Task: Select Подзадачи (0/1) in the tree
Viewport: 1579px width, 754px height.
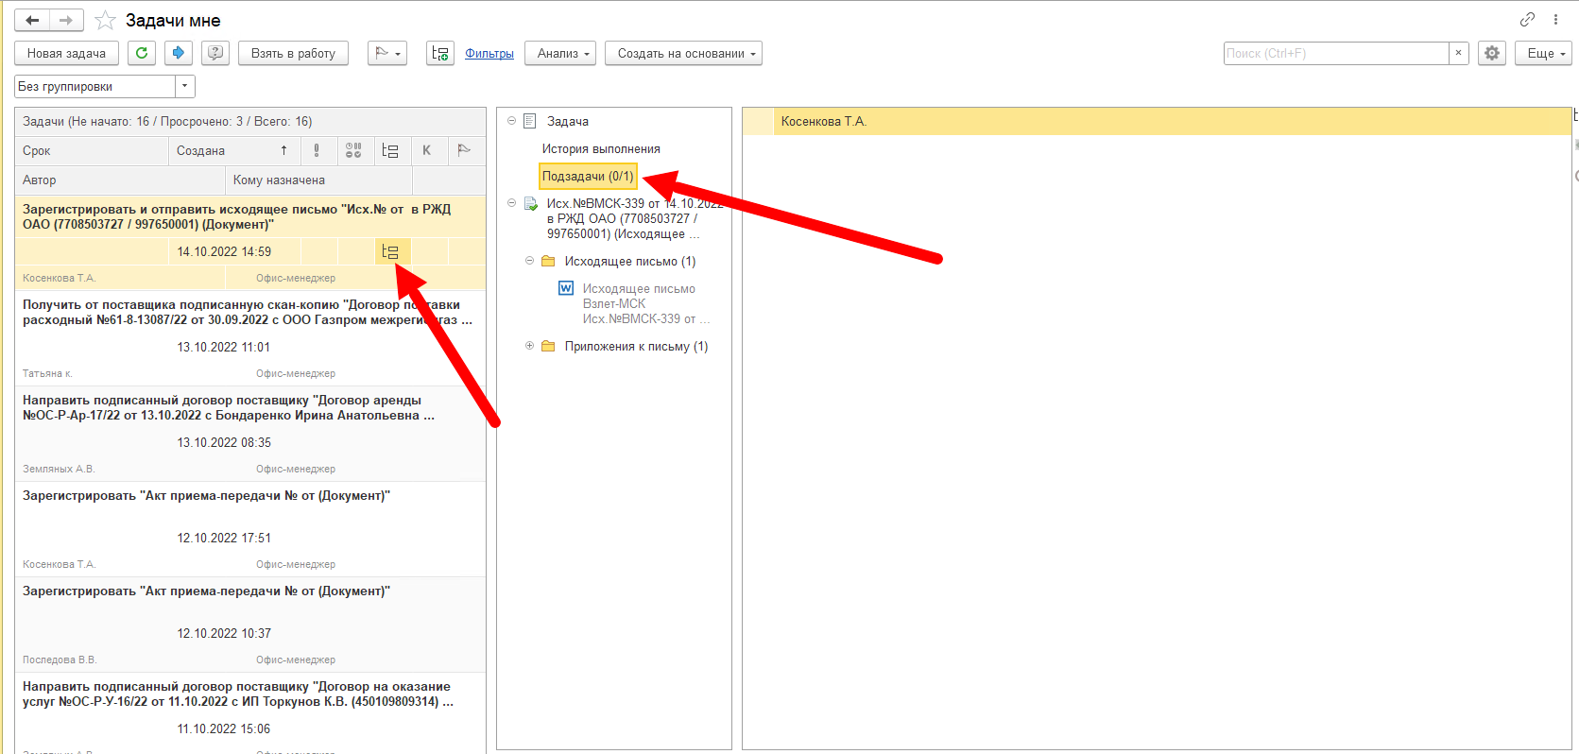Action: [x=588, y=176]
